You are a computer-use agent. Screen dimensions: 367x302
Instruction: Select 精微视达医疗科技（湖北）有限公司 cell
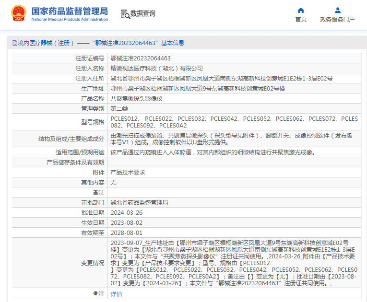(156, 68)
